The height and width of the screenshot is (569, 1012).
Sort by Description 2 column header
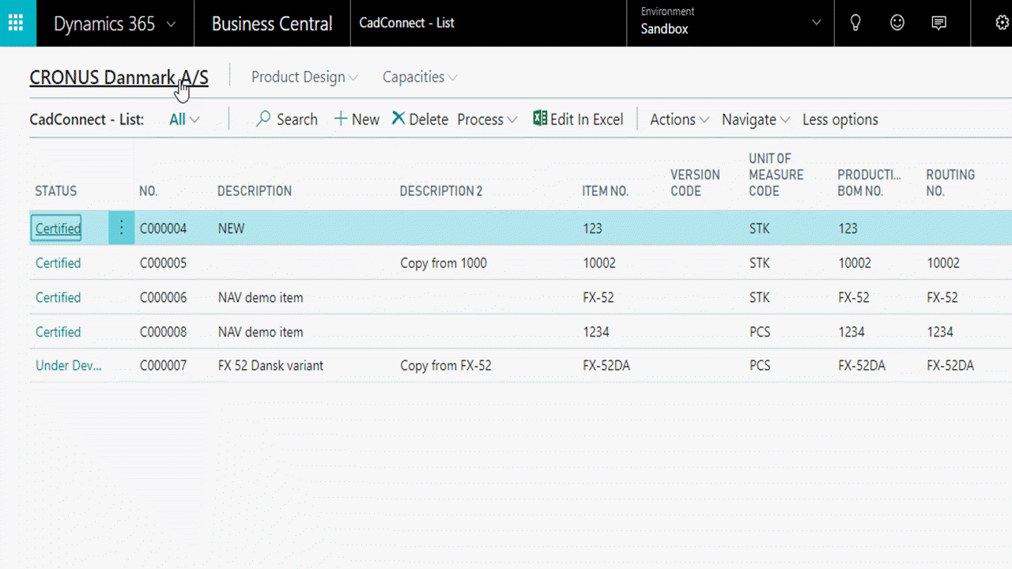[x=441, y=191]
